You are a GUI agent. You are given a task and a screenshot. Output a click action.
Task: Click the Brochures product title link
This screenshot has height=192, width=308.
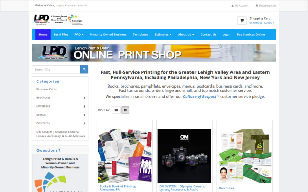click(x=226, y=188)
